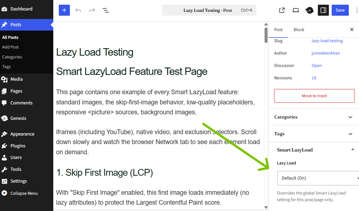Click the Posts pushpin icon
This screenshot has height=211, width=359.
coord(4,25)
